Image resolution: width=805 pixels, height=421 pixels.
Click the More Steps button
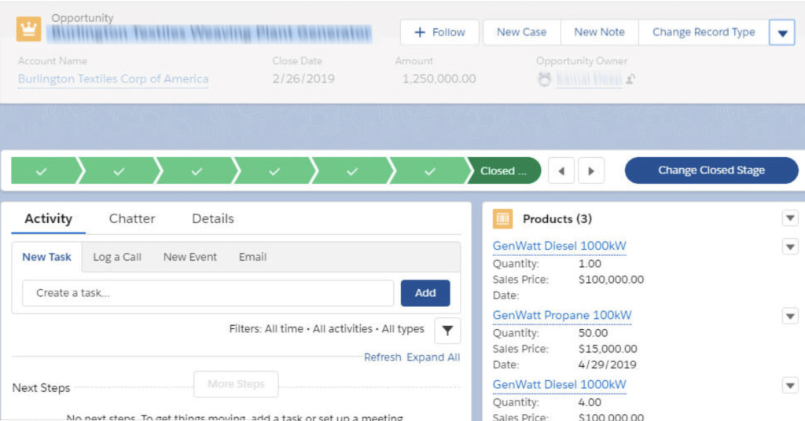(x=236, y=384)
